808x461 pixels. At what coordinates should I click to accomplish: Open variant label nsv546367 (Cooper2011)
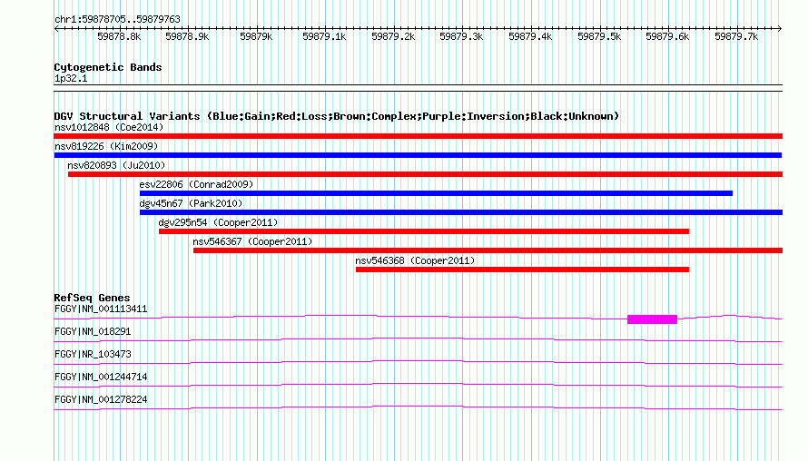pyautogui.click(x=252, y=241)
